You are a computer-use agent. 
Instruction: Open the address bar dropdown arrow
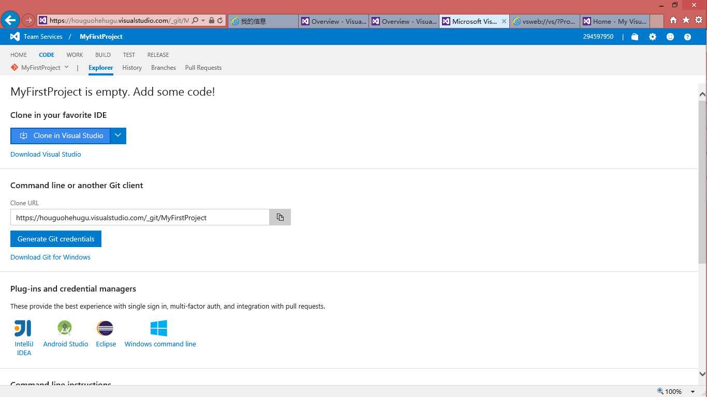[203, 21]
